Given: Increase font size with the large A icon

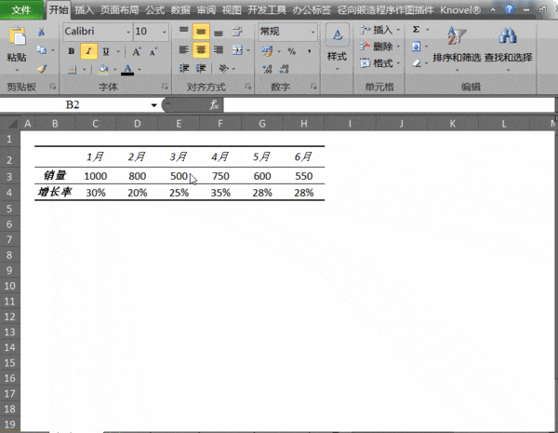Looking at the screenshot, I should [137, 51].
